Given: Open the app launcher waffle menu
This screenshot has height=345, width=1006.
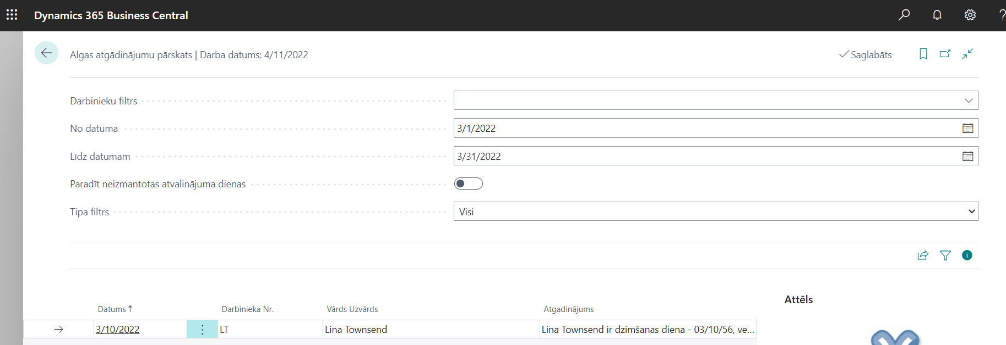Looking at the screenshot, I should click(x=12, y=15).
